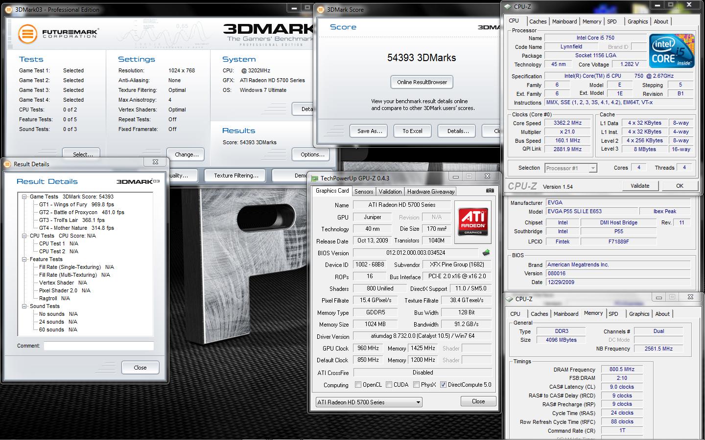This screenshot has height=440, width=705.
Task: Click the lower CPU-Z Memory window title icon
Action: click(509, 299)
